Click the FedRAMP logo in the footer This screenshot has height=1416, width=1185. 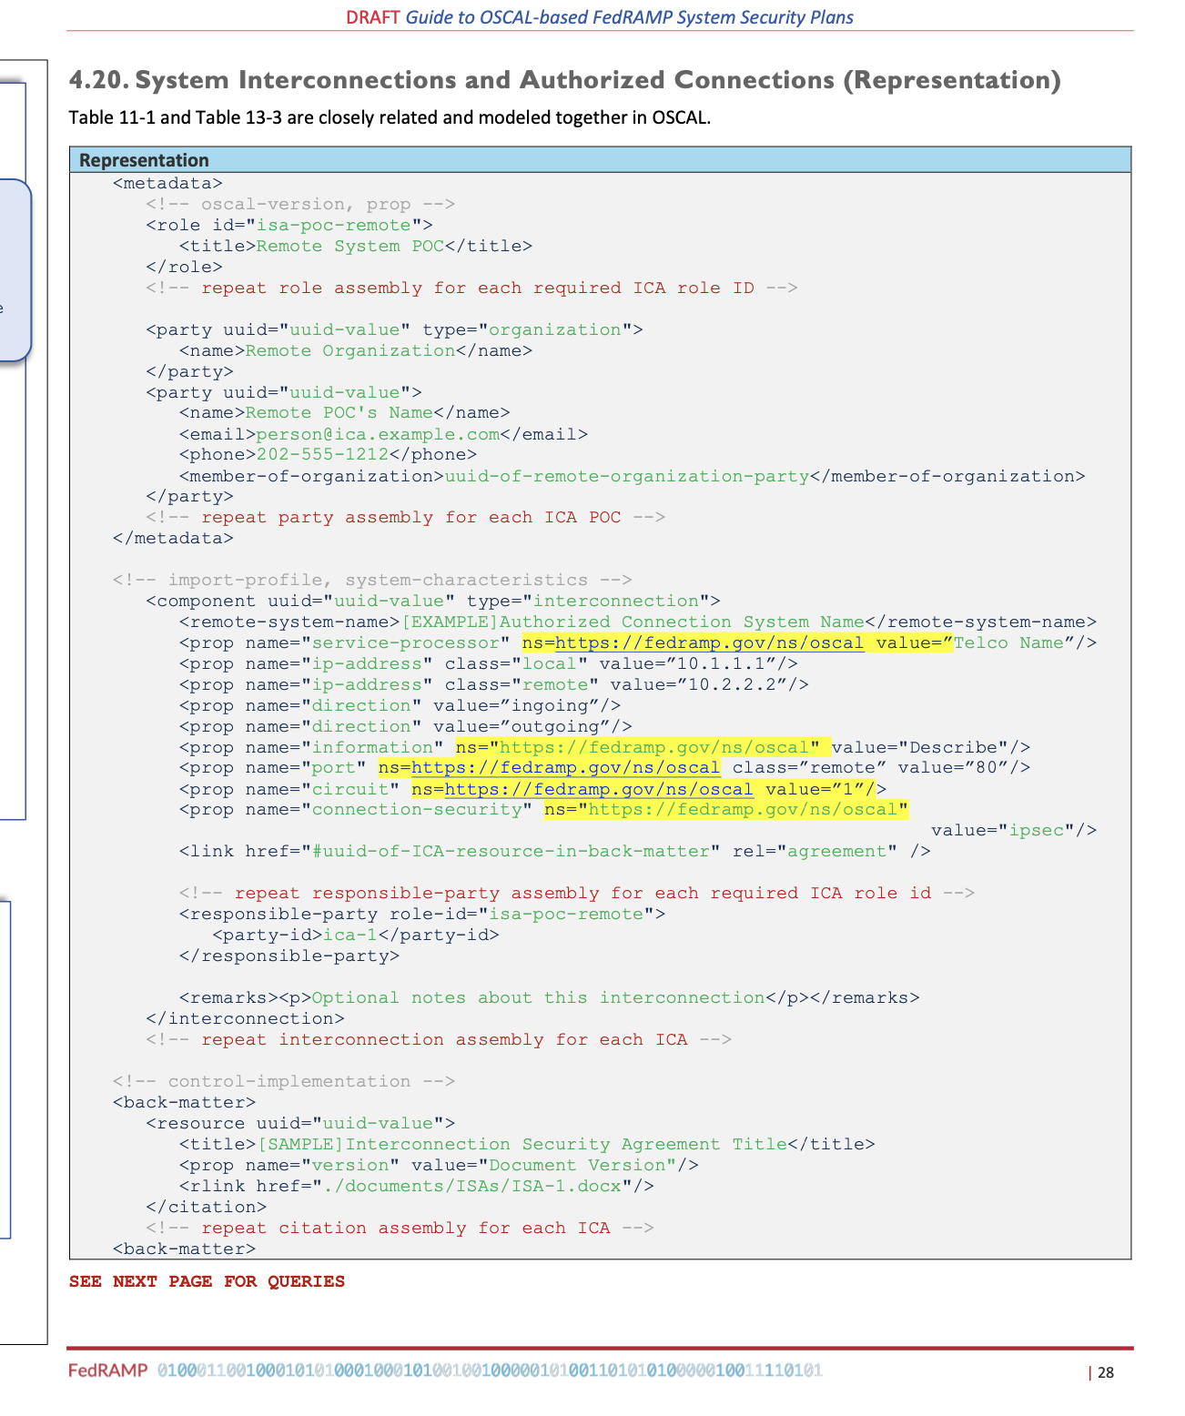click(107, 1369)
